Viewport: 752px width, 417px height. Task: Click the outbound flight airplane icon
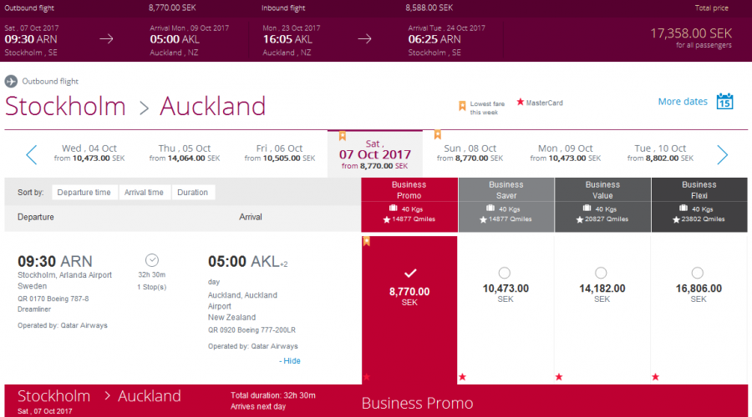pos(11,82)
